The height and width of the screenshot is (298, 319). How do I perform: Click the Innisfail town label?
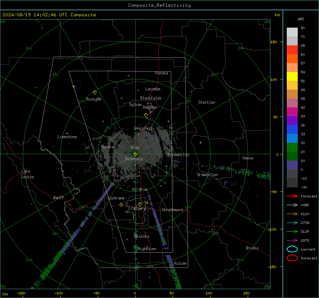point(143,128)
